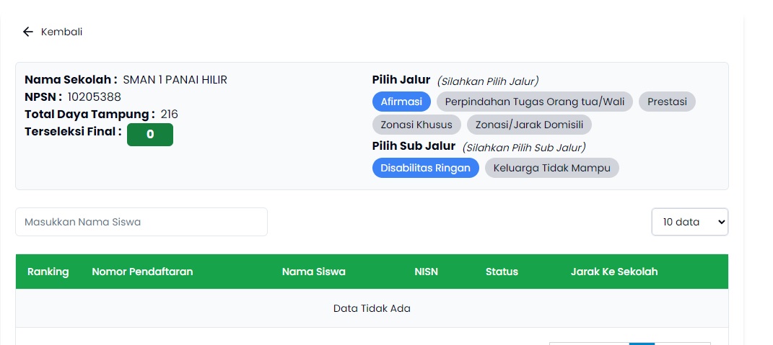Choose Keluarga Tidak Mampu sub jalur
The height and width of the screenshot is (345, 773).
[551, 168]
